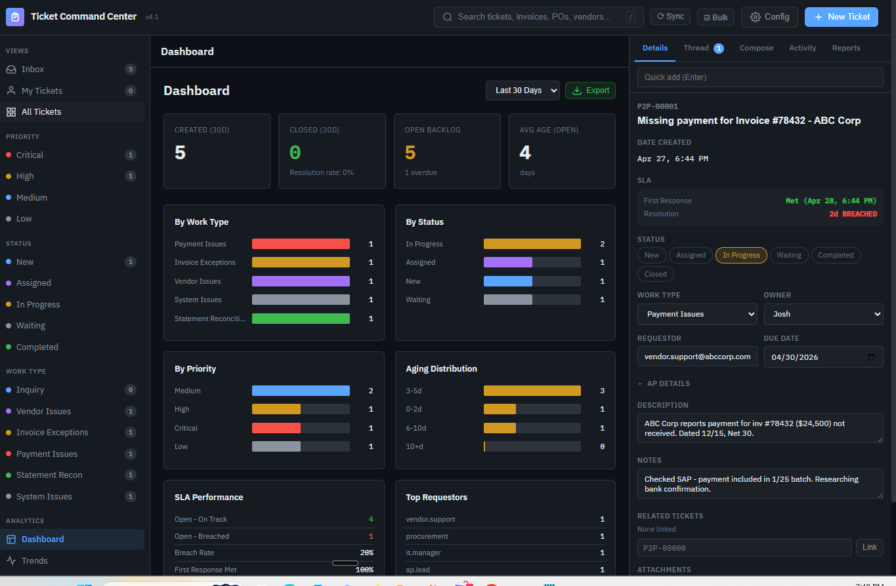This screenshot has width=896, height=586.
Task: Expand the AP Details section
Action: click(x=664, y=383)
